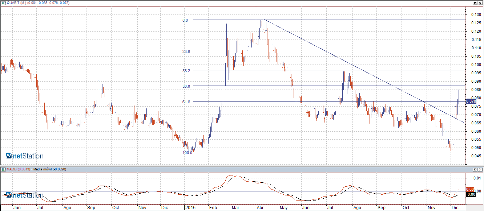Close the QUABIT price chart panel
The image size is (484, 211).
(480, 3)
